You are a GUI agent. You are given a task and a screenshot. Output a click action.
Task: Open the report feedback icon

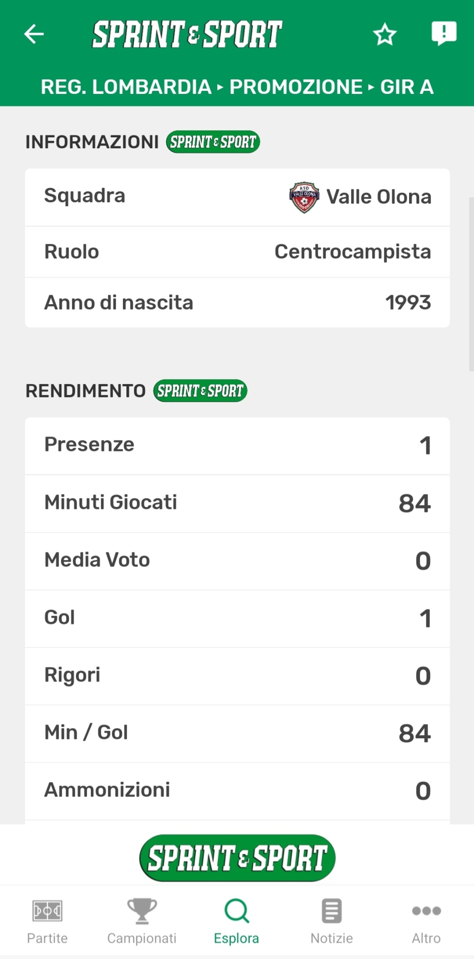[444, 33]
